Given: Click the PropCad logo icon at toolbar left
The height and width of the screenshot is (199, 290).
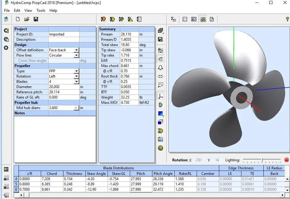Looking at the screenshot, I should [x=6, y=19].
